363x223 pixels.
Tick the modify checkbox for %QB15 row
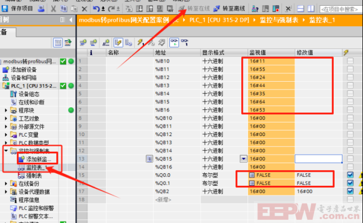coord(350,159)
